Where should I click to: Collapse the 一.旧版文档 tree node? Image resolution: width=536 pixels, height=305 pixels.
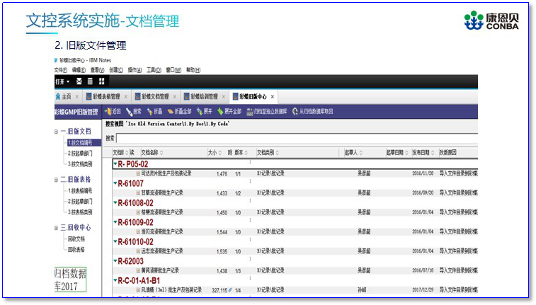(x=56, y=132)
